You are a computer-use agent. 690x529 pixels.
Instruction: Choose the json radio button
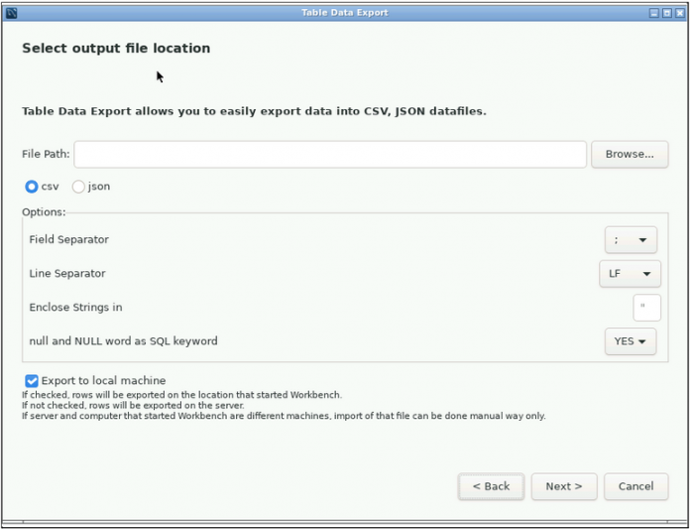pyautogui.click(x=78, y=187)
